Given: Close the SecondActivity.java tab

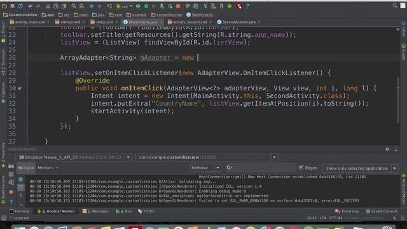Looking at the screenshot, I should click(259, 22).
